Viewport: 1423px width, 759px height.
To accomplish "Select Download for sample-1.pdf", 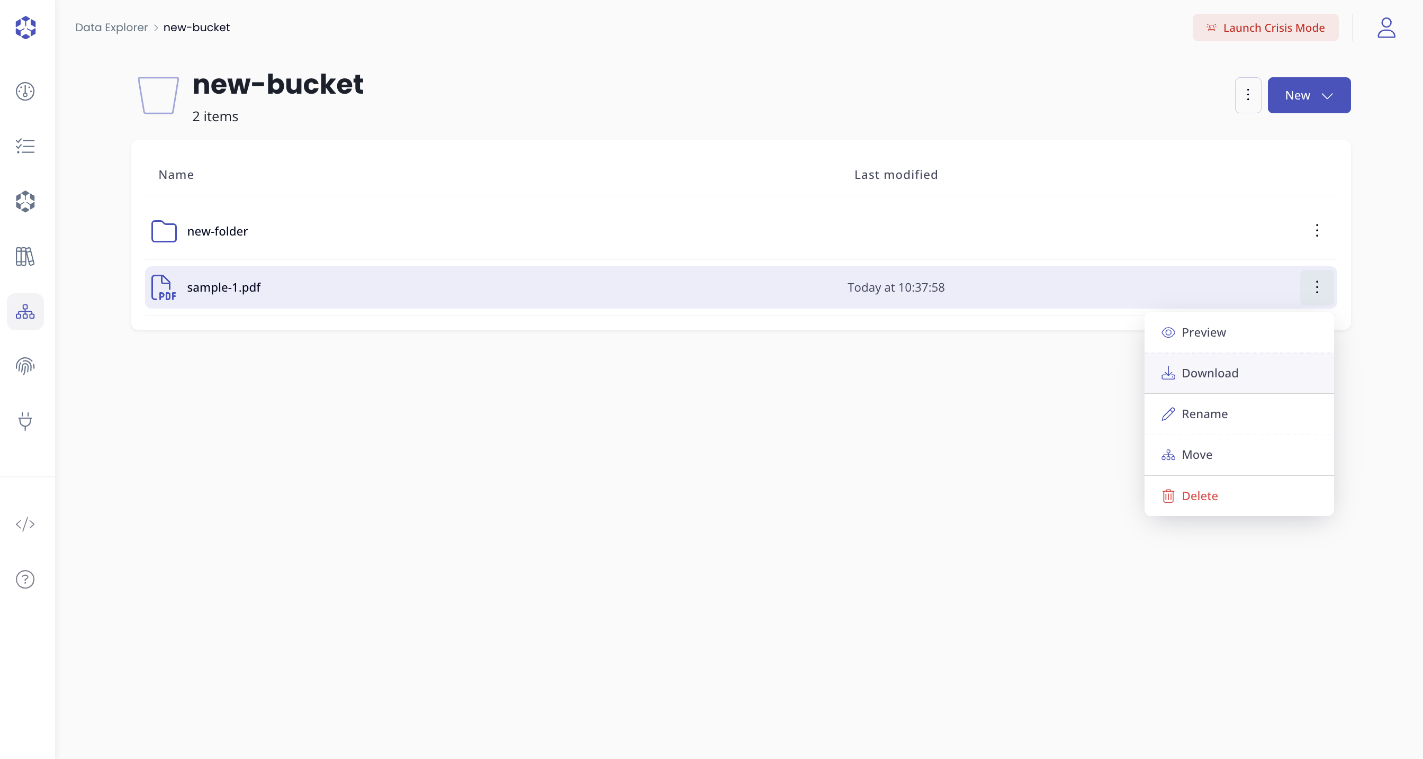I will (1210, 373).
